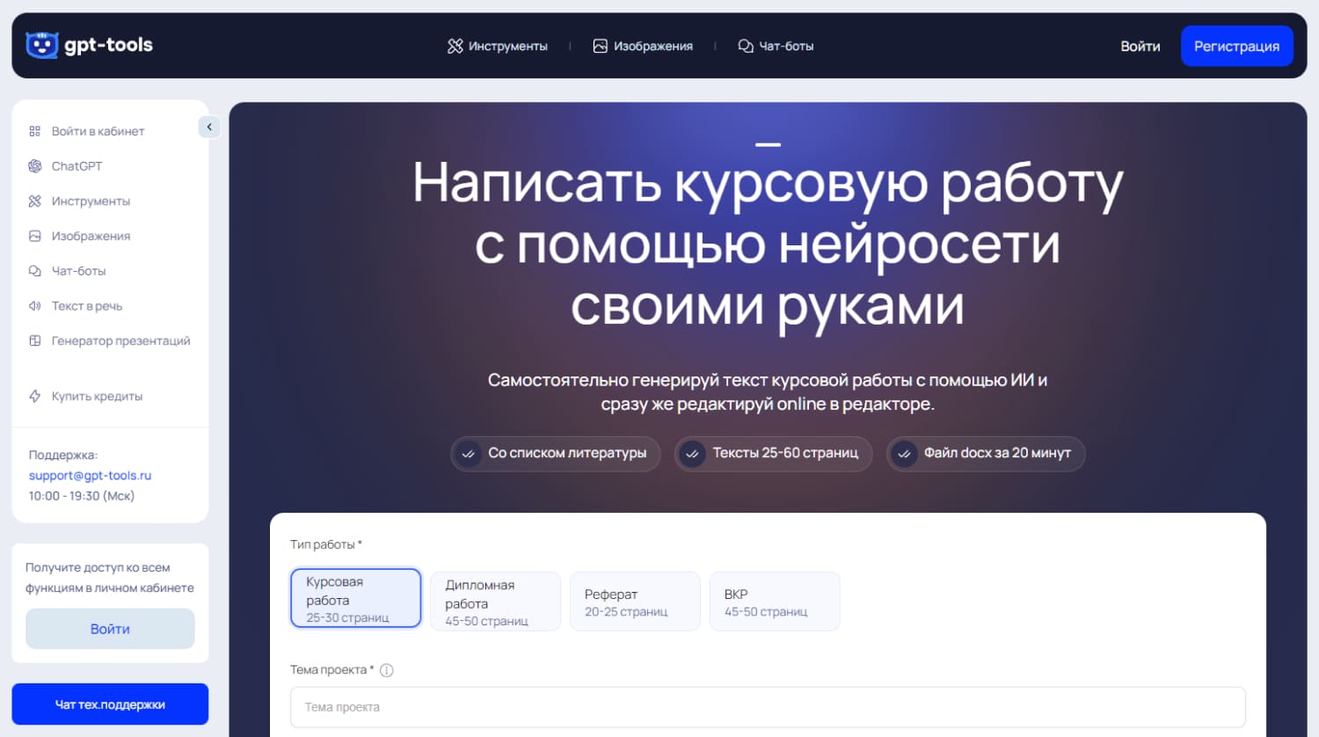Click the gpt-tools robot logo
This screenshot has width=1319, height=737.
click(x=41, y=45)
